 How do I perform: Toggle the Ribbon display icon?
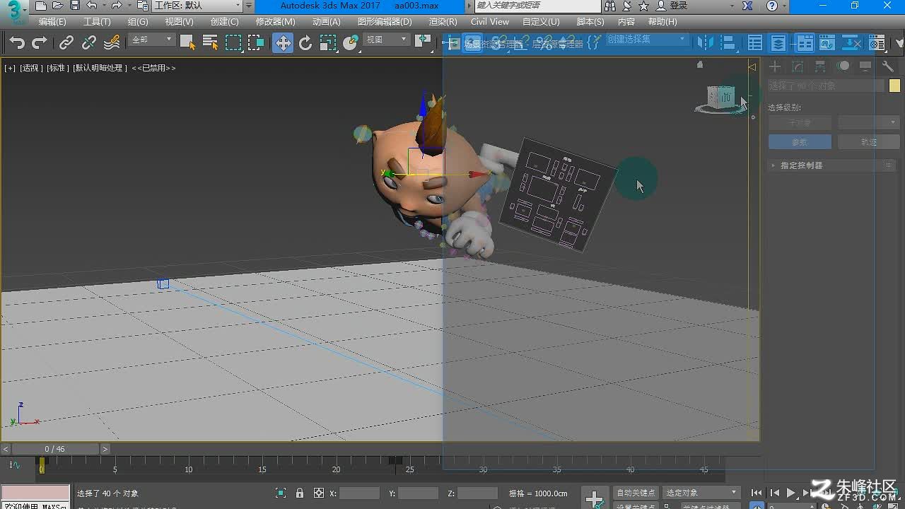point(805,43)
